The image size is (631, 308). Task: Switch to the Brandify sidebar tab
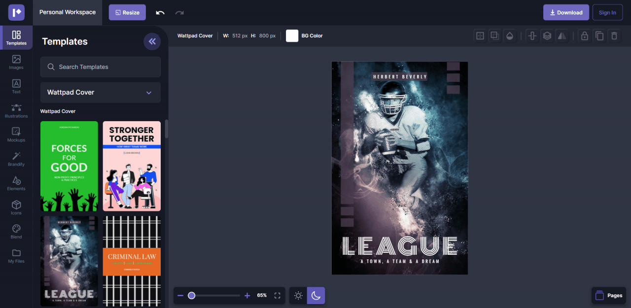[x=16, y=159]
